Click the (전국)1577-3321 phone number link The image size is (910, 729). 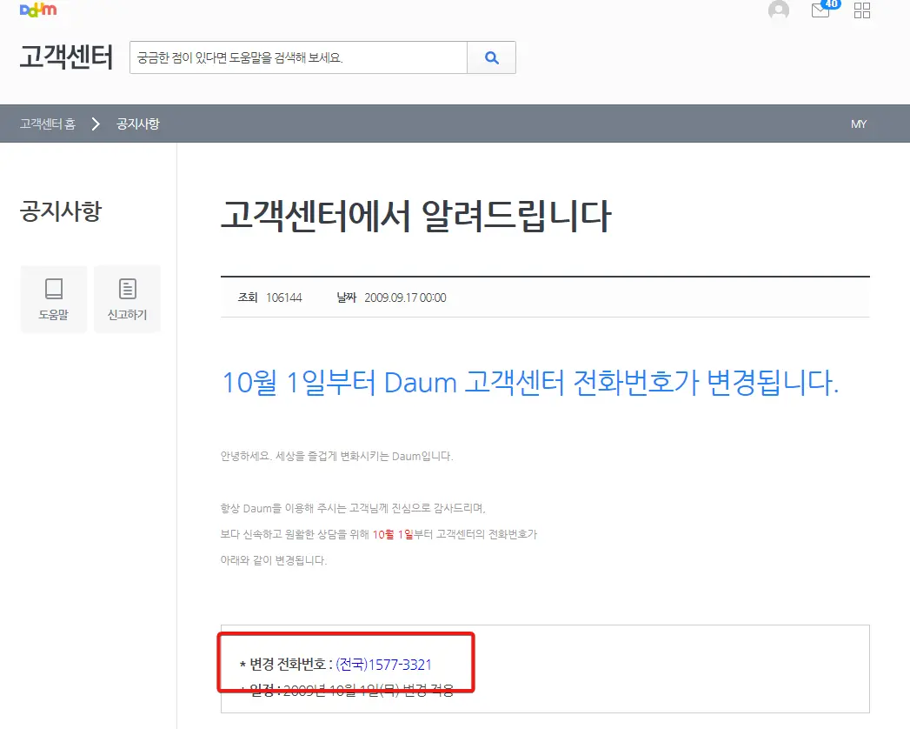pos(383,665)
